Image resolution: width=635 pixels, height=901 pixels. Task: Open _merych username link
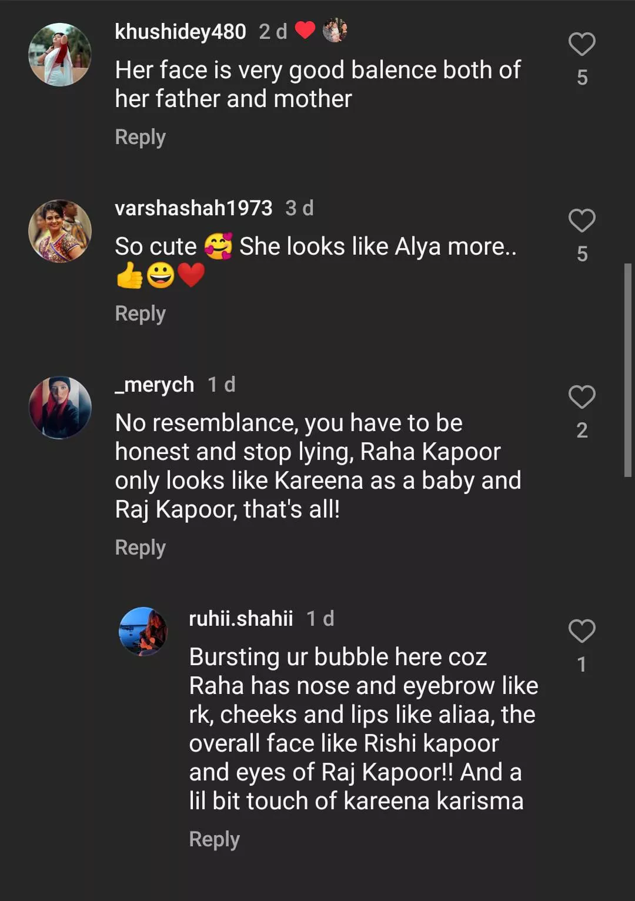click(154, 385)
